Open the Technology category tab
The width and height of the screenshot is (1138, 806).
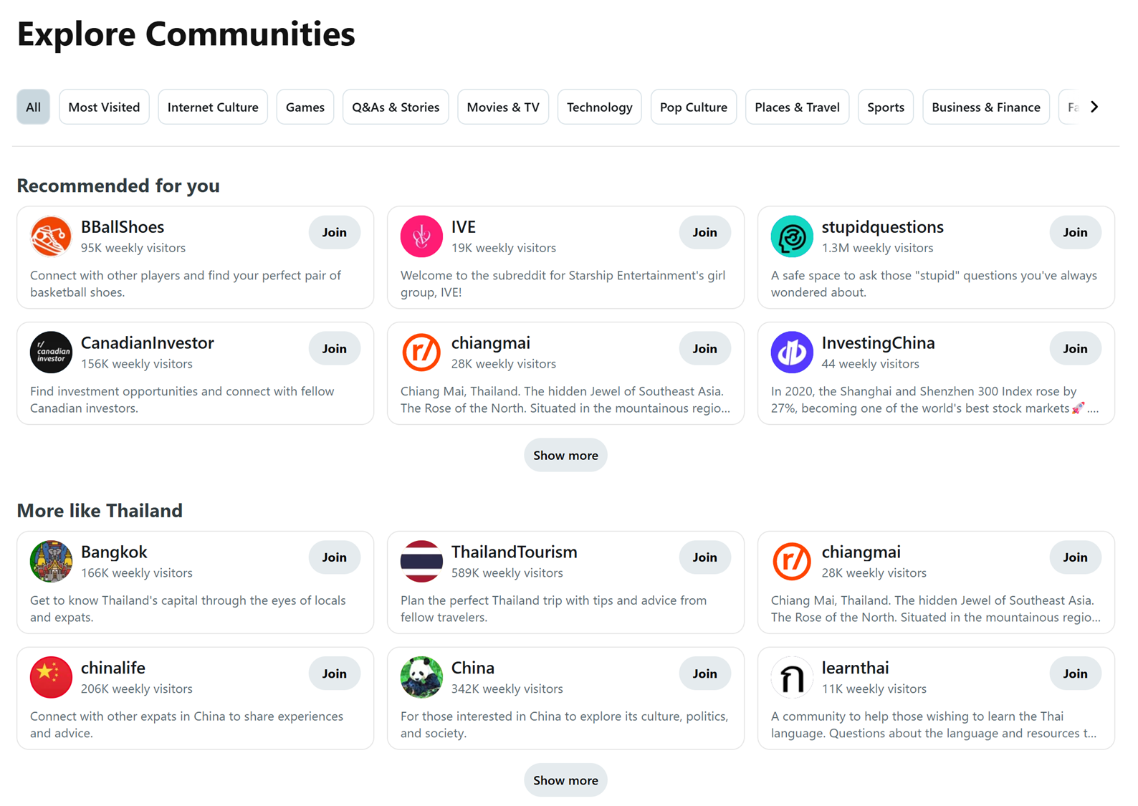pyautogui.click(x=599, y=107)
